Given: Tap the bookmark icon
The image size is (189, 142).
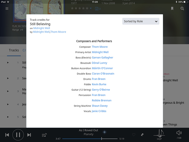Looking at the screenshot, I should click(x=172, y=9).
